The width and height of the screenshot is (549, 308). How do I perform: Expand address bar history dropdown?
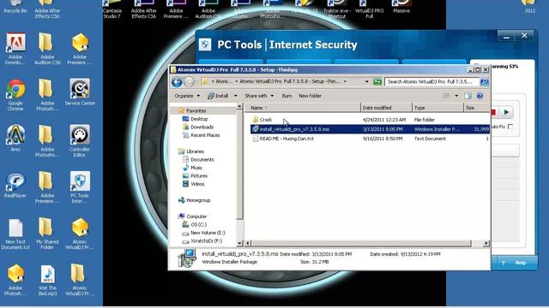(366, 82)
